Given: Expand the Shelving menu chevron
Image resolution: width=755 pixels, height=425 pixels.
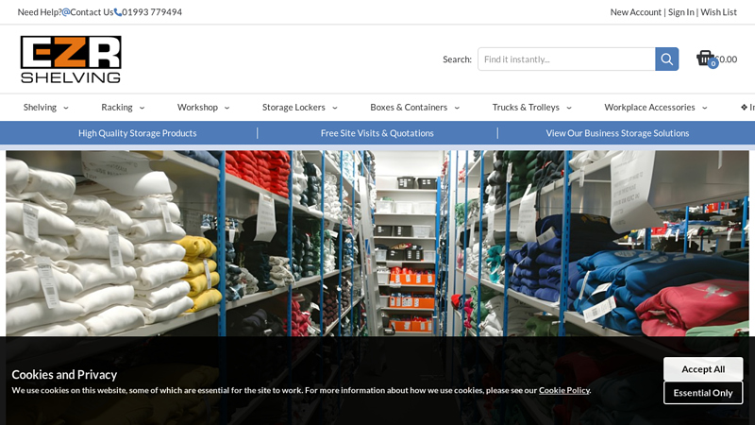Looking at the screenshot, I should point(66,108).
